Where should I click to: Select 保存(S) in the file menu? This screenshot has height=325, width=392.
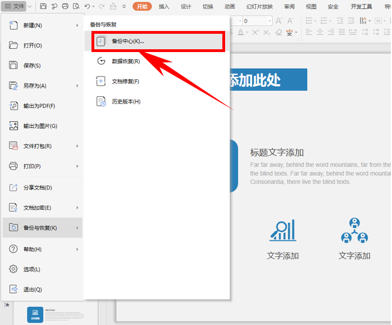pyautogui.click(x=43, y=66)
